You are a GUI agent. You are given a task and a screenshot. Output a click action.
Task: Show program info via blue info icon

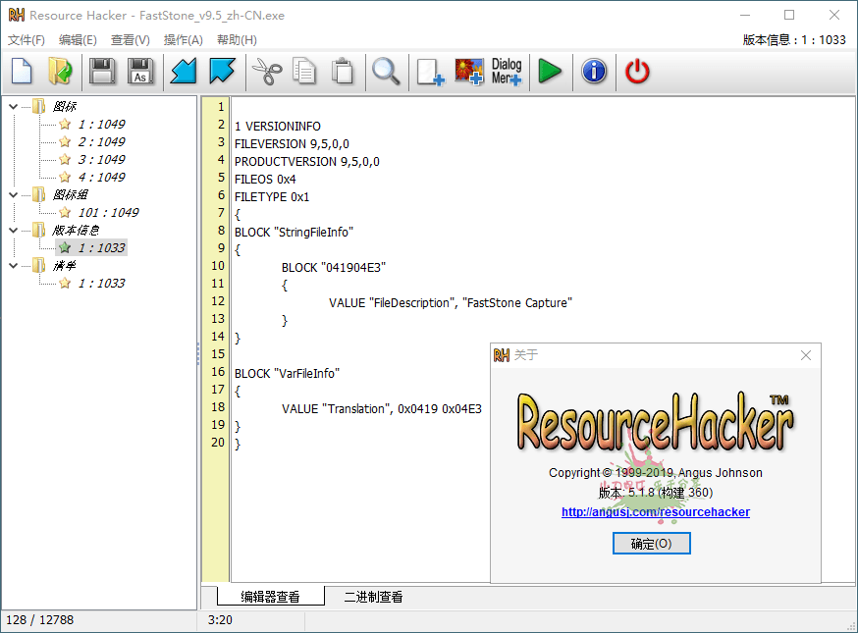click(593, 71)
